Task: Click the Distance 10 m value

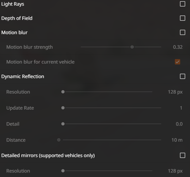Action: click(177, 140)
